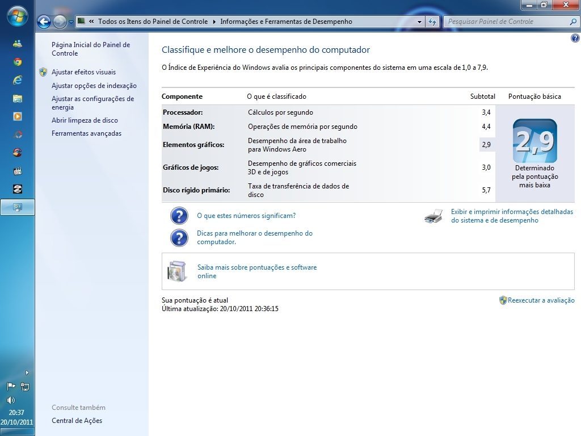Open Central de Ações link
Viewport: 581px width, 436px height.
(77, 421)
